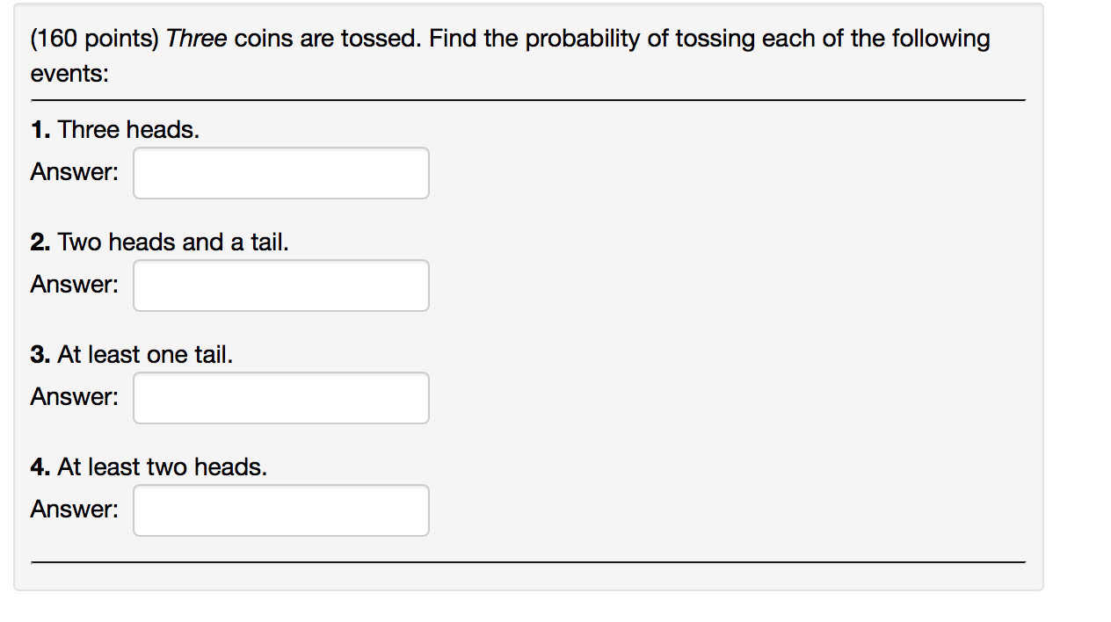Focus the Two heads and a tail answer field
This screenshot has height=622, width=1111.
tap(280, 285)
